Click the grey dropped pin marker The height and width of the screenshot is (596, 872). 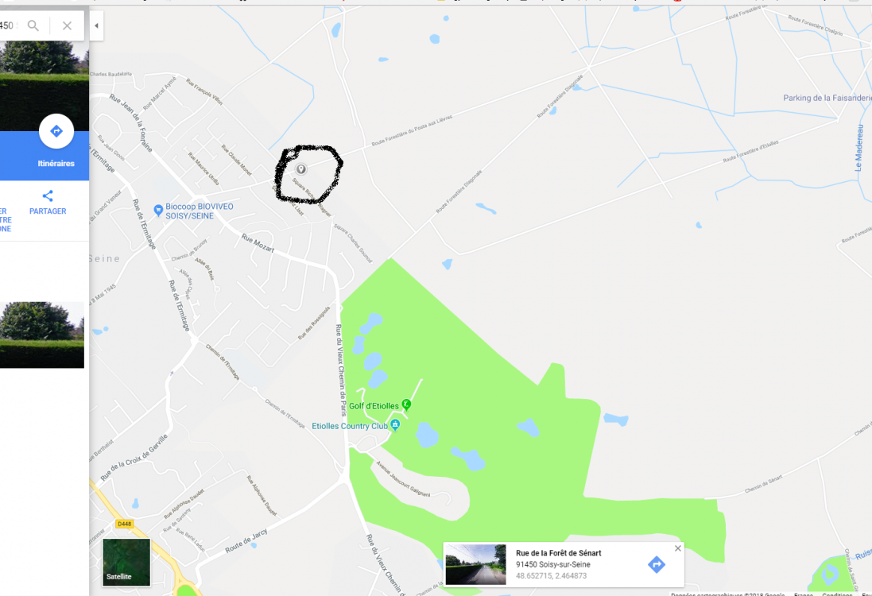[300, 169]
